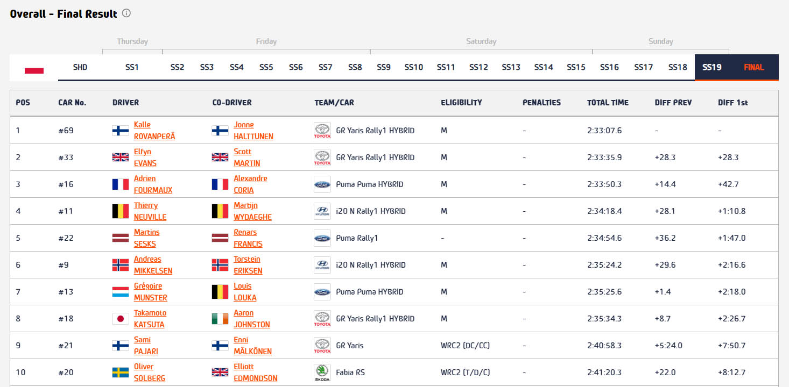Switch to the SS19 stage tab
This screenshot has width=789, height=387.
(711, 68)
